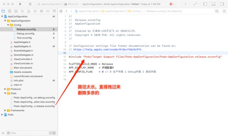Image resolution: width=228 pixels, height=136 pixels.
Task: Show the Debug navigator
Action: [41, 11]
